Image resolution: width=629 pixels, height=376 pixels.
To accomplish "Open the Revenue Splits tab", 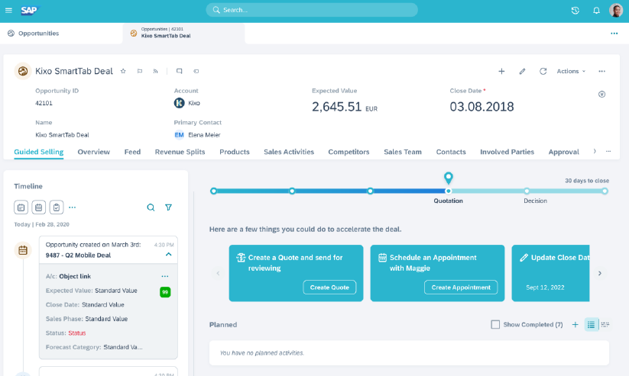I will [x=180, y=152].
